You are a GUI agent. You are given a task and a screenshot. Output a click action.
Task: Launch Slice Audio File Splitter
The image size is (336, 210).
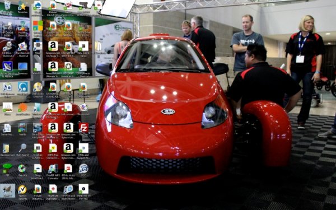(38, 130)
